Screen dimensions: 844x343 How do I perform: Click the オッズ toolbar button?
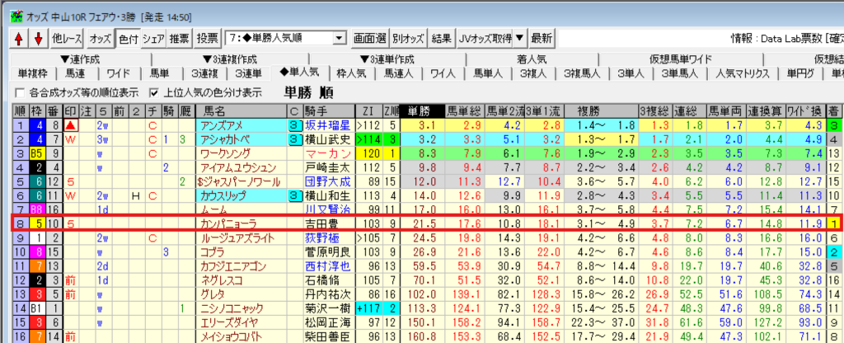(101, 38)
